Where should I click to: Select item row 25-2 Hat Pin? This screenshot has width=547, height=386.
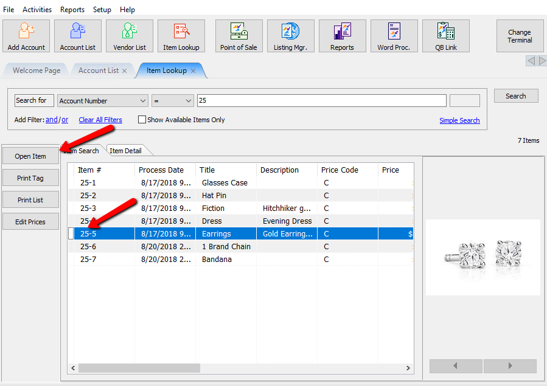(241, 196)
